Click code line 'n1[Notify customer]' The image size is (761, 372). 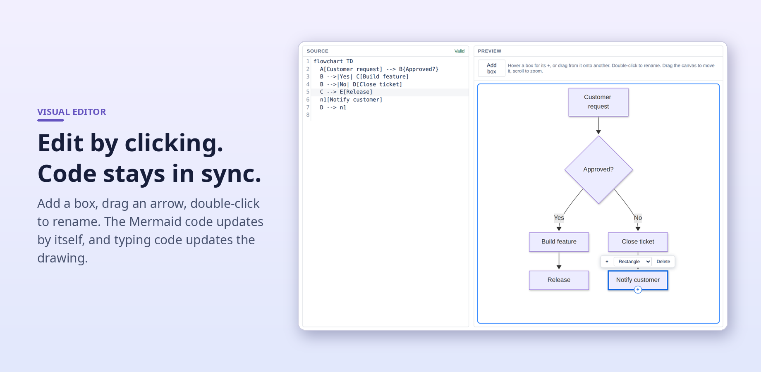click(x=351, y=100)
